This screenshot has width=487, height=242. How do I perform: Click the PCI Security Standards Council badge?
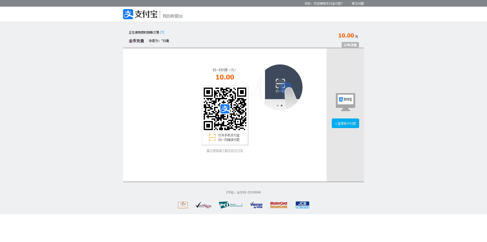pyautogui.click(x=231, y=205)
